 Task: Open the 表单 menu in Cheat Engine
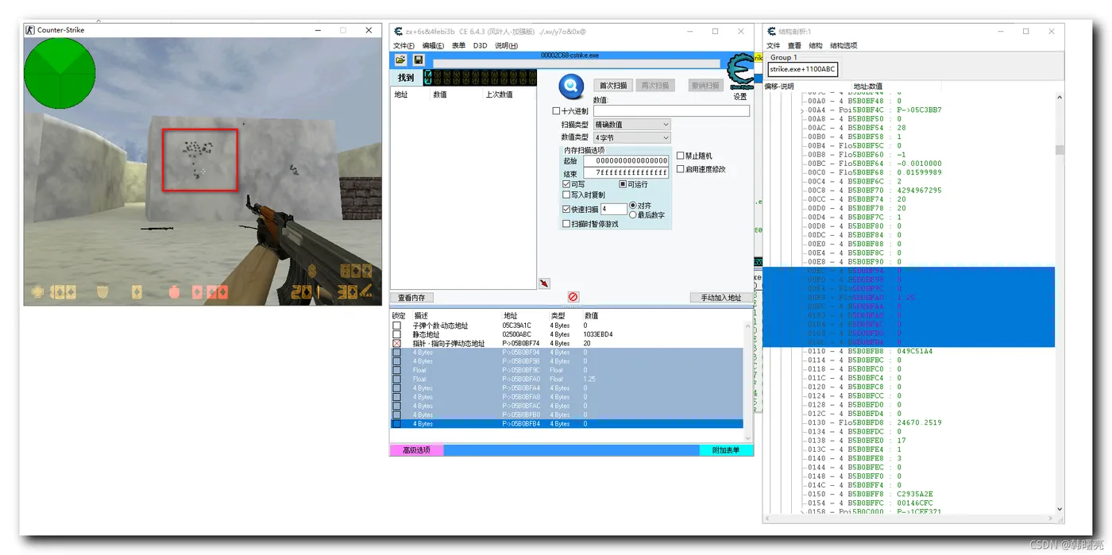[x=459, y=46]
